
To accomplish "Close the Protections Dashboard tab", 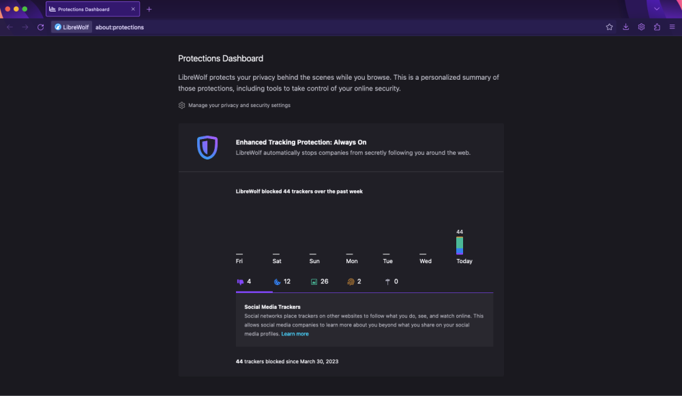I will pos(133,9).
